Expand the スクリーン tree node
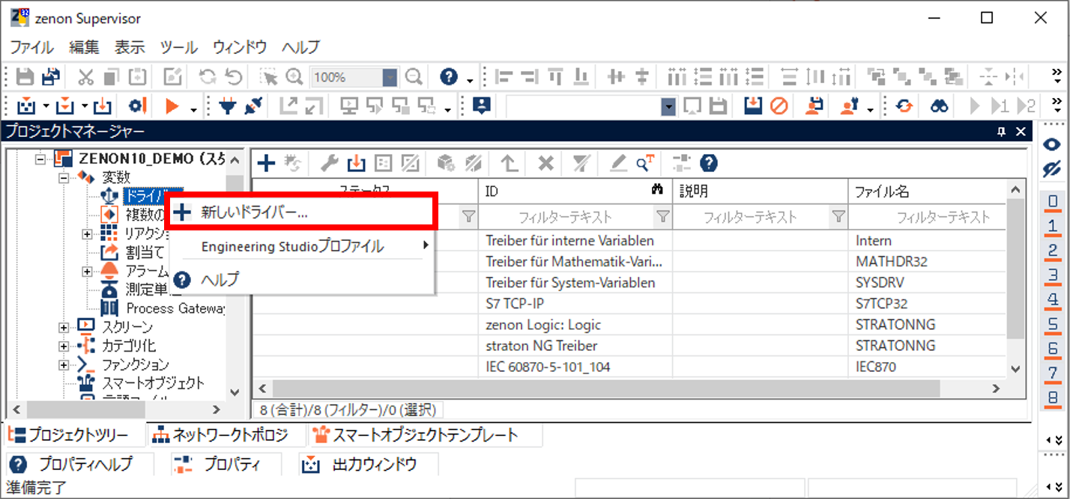1070x499 pixels. tap(64, 327)
